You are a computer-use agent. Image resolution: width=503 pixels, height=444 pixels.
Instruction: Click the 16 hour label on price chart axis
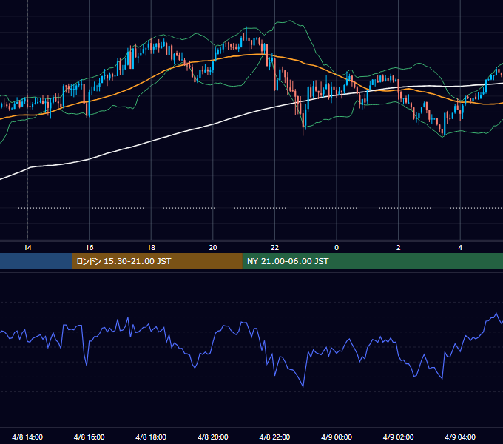click(90, 248)
